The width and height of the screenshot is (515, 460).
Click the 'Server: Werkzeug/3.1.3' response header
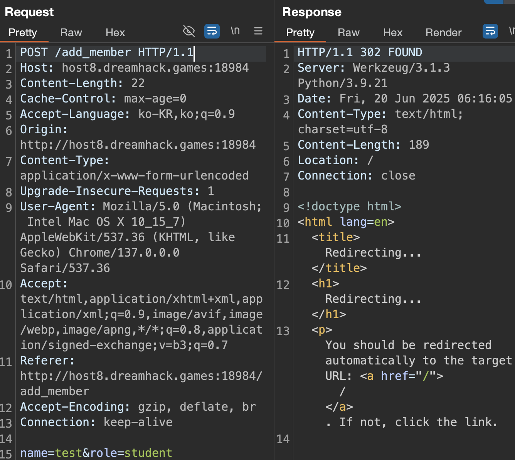(x=374, y=68)
